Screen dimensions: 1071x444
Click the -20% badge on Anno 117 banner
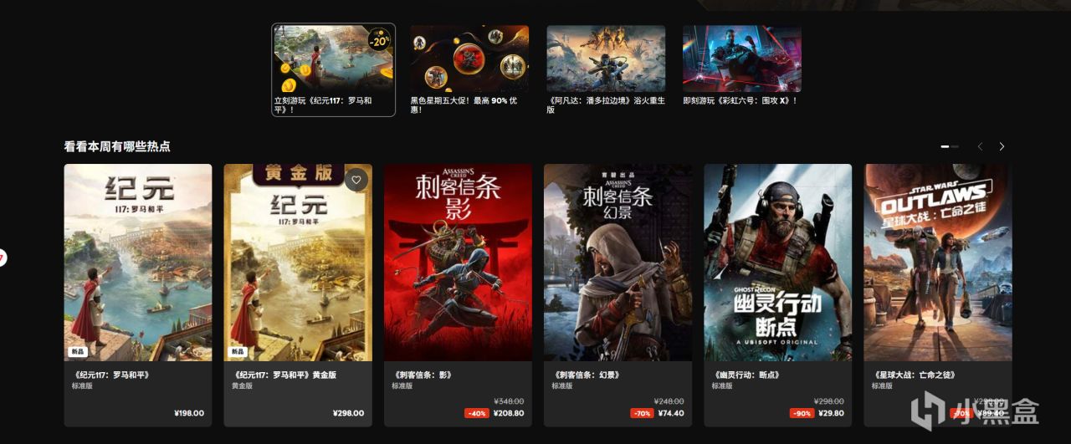(x=379, y=39)
